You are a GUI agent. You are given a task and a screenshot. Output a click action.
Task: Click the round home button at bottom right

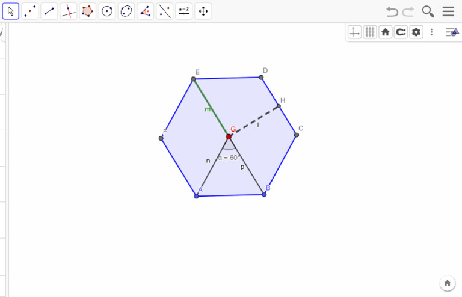[x=448, y=283]
